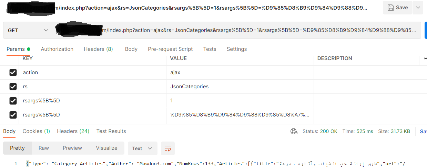Image resolution: width=427 pixels, height=168 pixels.
Task: Click the 'JsonCategories' value cell
Action: tap(240, 87)
